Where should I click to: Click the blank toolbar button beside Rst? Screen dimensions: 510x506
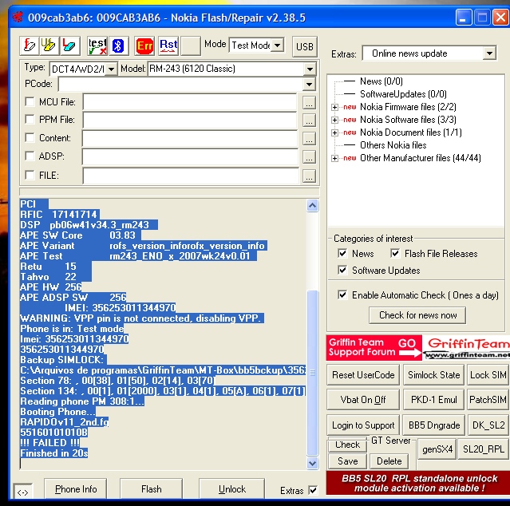190,45
